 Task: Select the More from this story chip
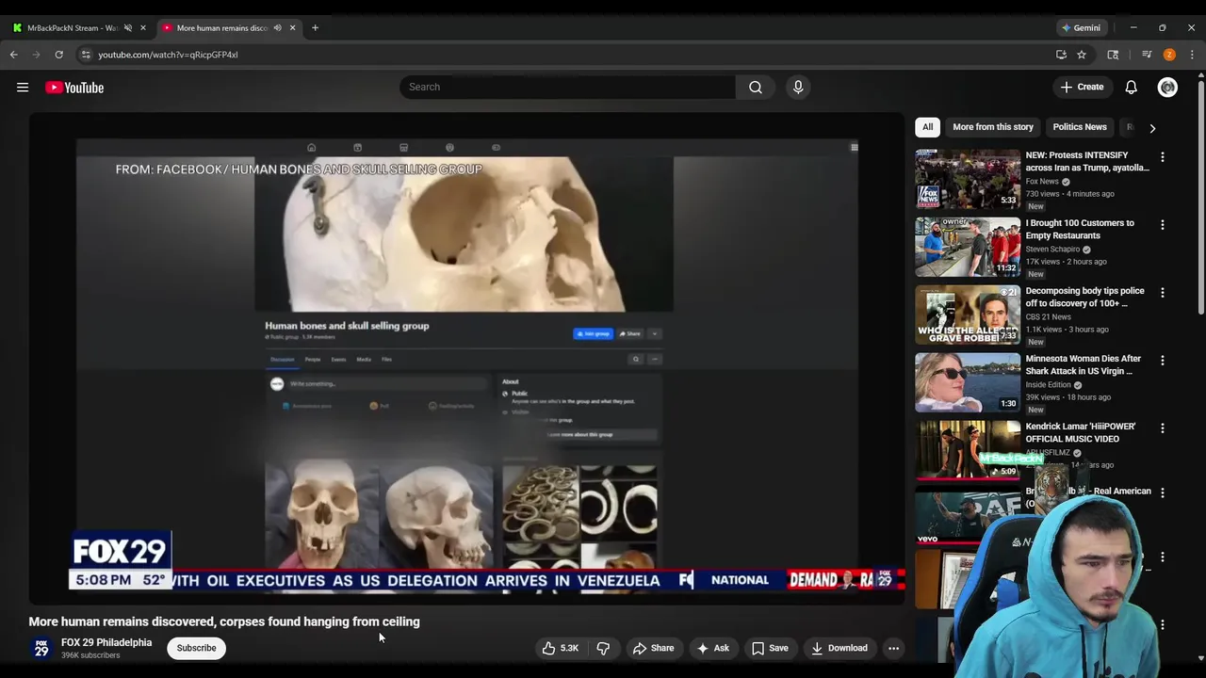tap(993, 127)
